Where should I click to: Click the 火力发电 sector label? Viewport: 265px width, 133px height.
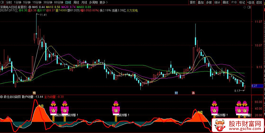click(x=132, y=11)
